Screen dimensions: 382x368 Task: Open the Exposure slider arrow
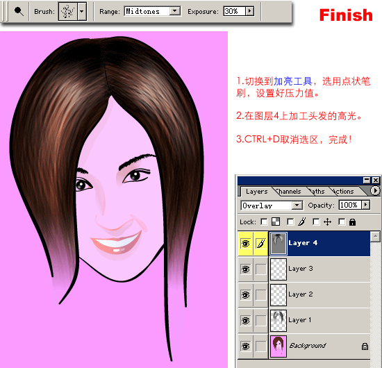click(x=250, y=11)
